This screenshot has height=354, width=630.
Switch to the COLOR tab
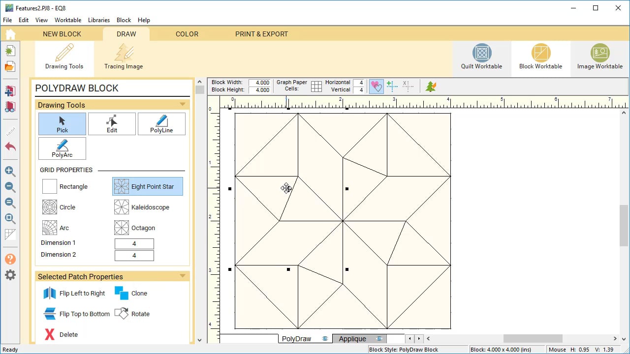click(x=187, y=34)
